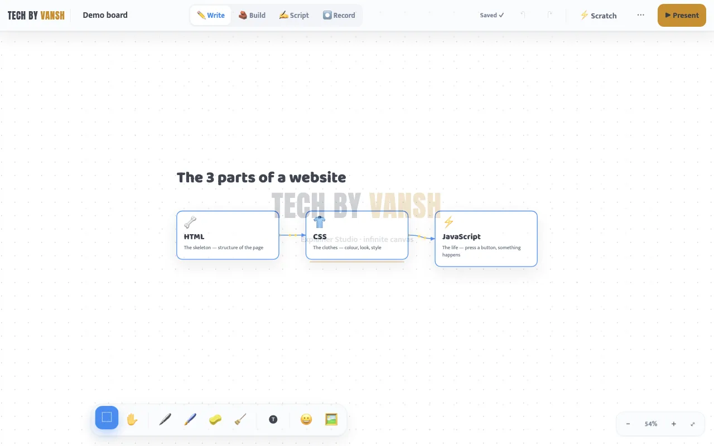Click the lightning emoji on the JavaScript card
Viewport: 714px width, 446px height.
(x=448, y=222)
